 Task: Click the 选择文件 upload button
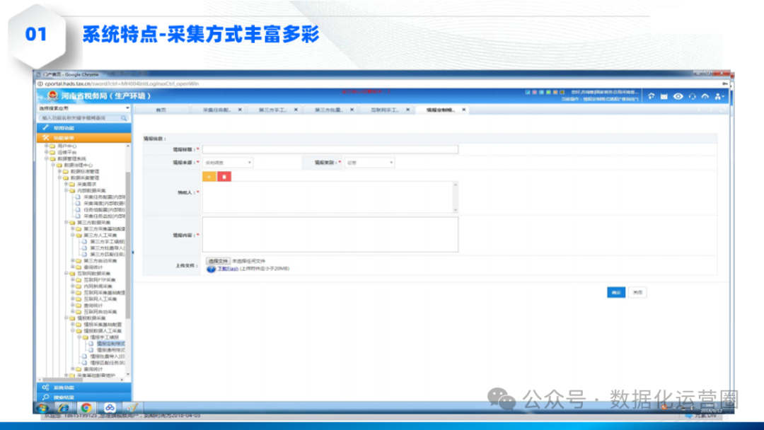pos(218,261)
